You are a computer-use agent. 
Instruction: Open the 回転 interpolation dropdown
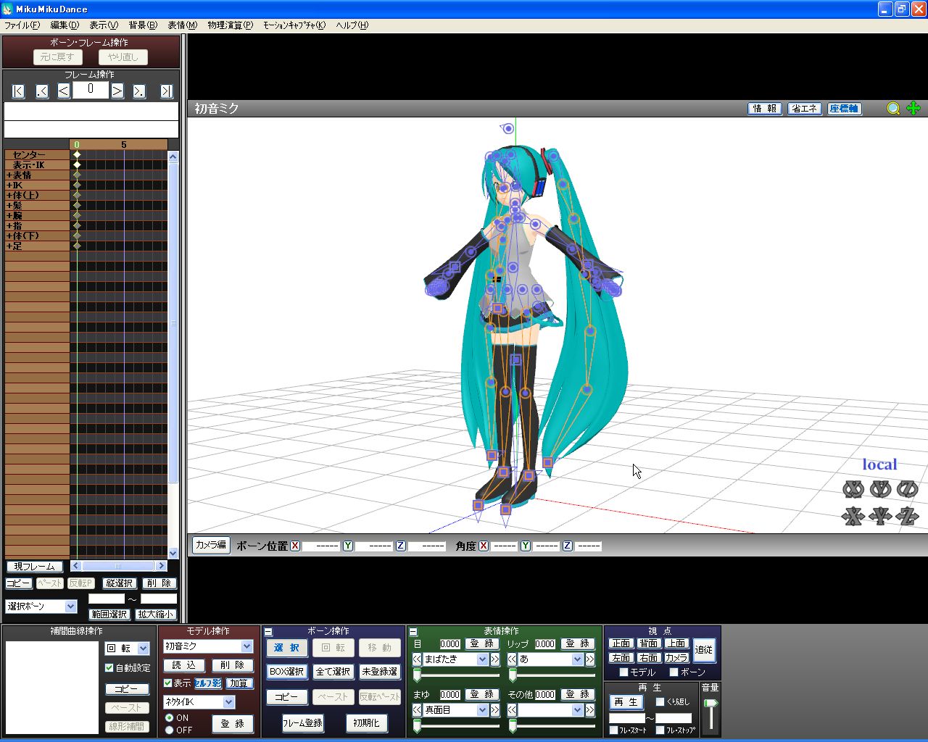144,649
